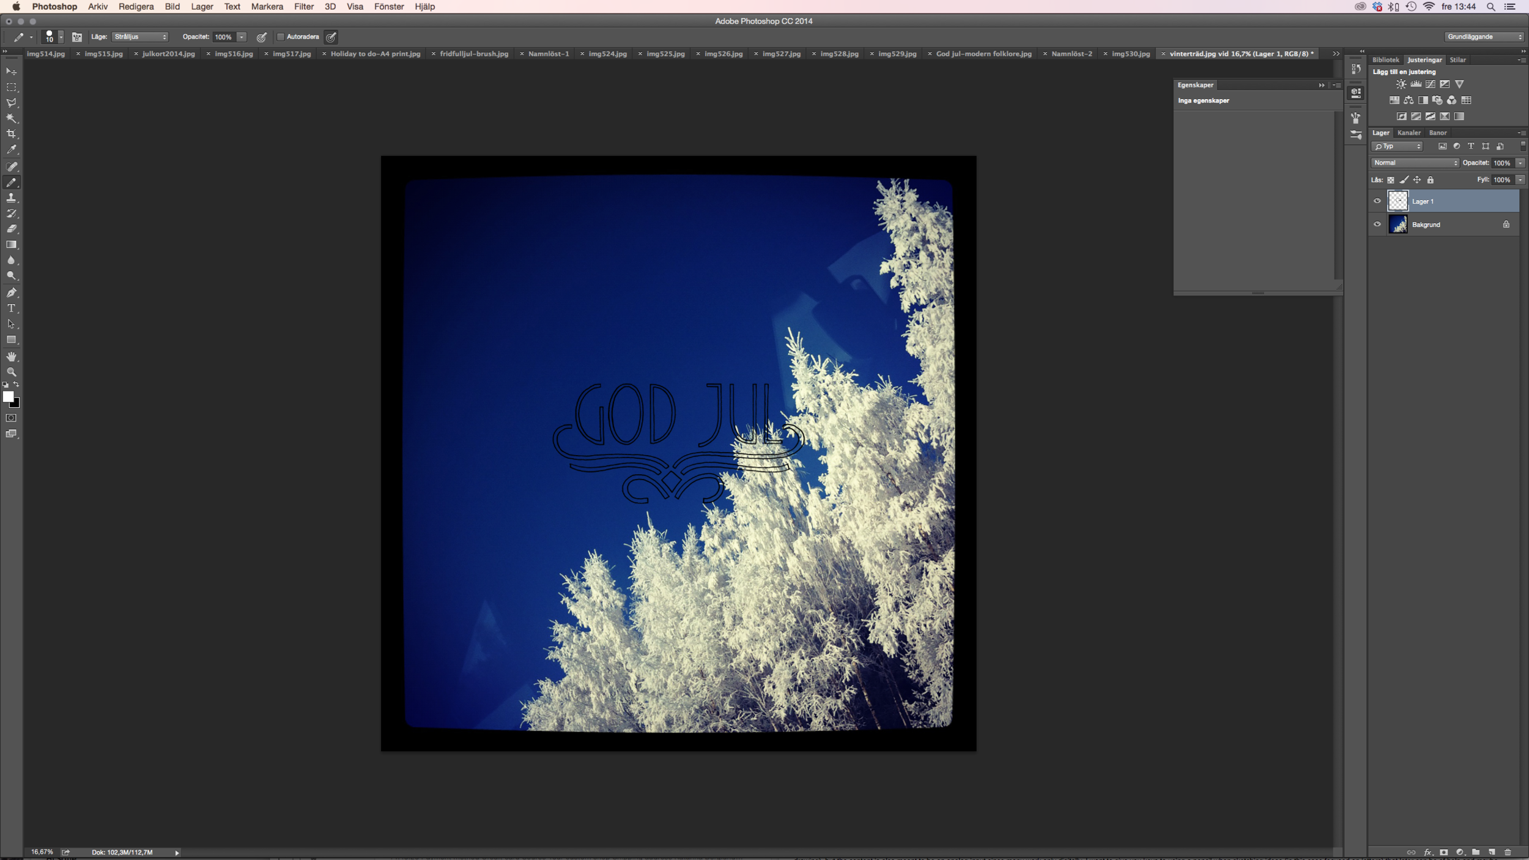Open layer style fx menu
Screen dimensions: 1529x860
[x=1428, y=852]
